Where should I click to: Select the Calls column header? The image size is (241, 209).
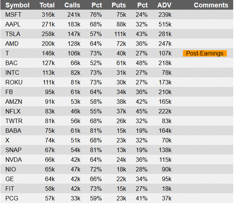72,5
